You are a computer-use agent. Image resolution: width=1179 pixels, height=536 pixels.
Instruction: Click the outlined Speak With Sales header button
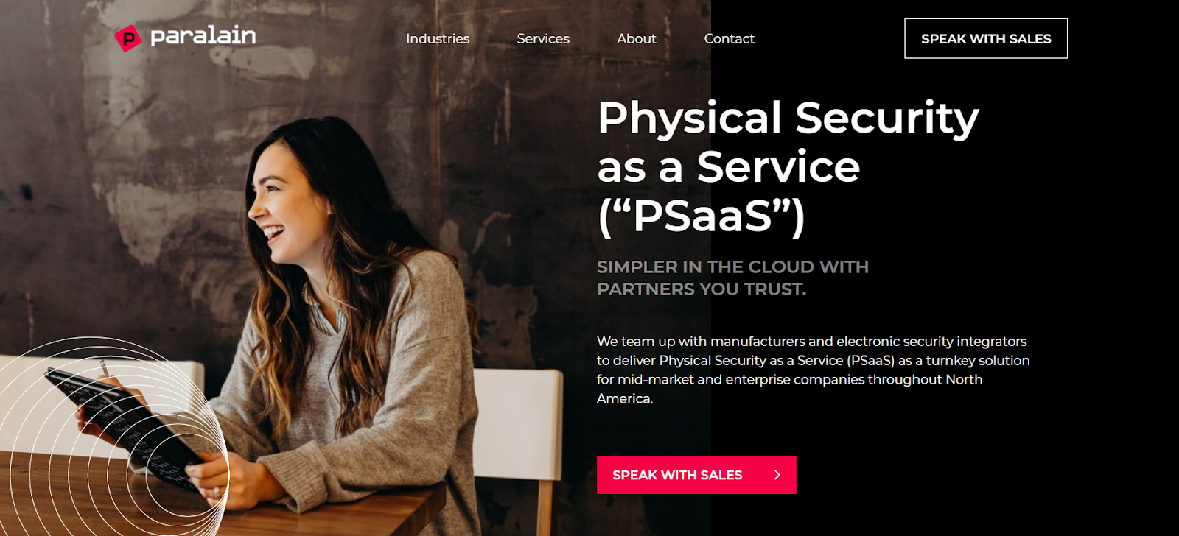pos(986,38)
